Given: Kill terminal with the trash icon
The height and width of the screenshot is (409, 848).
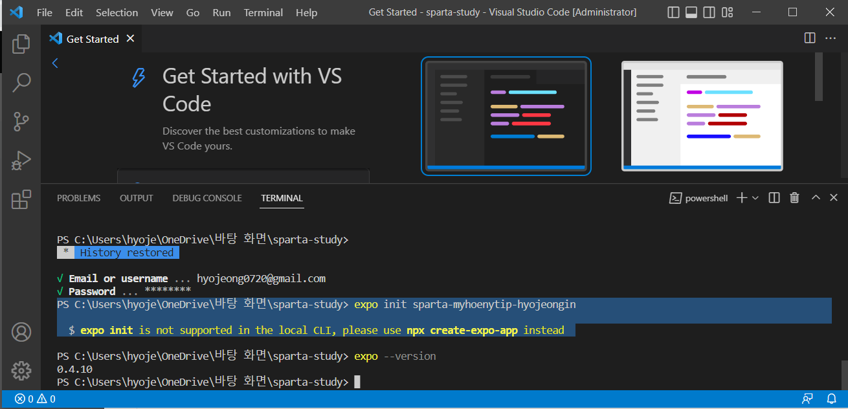Looking at the screenshot, I should [795, 198].
